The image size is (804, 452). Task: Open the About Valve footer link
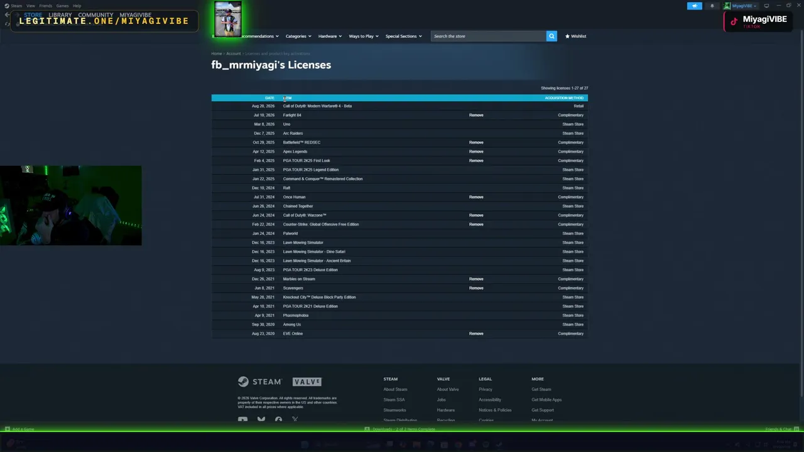coord(448,389)
